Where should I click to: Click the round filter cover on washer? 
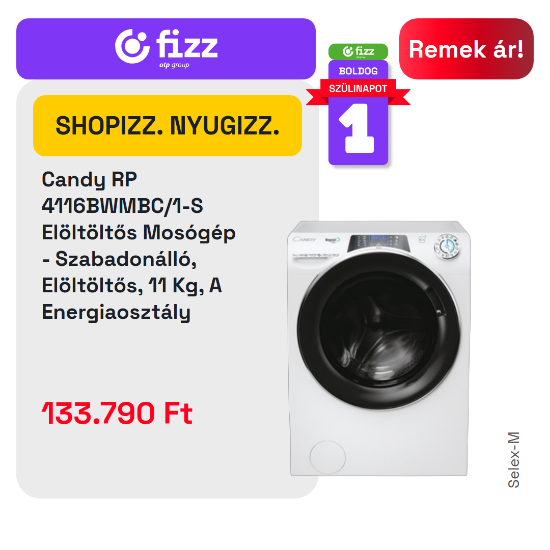click(327, 457)
